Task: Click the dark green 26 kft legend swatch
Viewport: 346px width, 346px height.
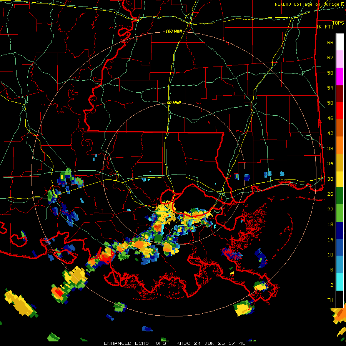Action: (x=339, y=196)
